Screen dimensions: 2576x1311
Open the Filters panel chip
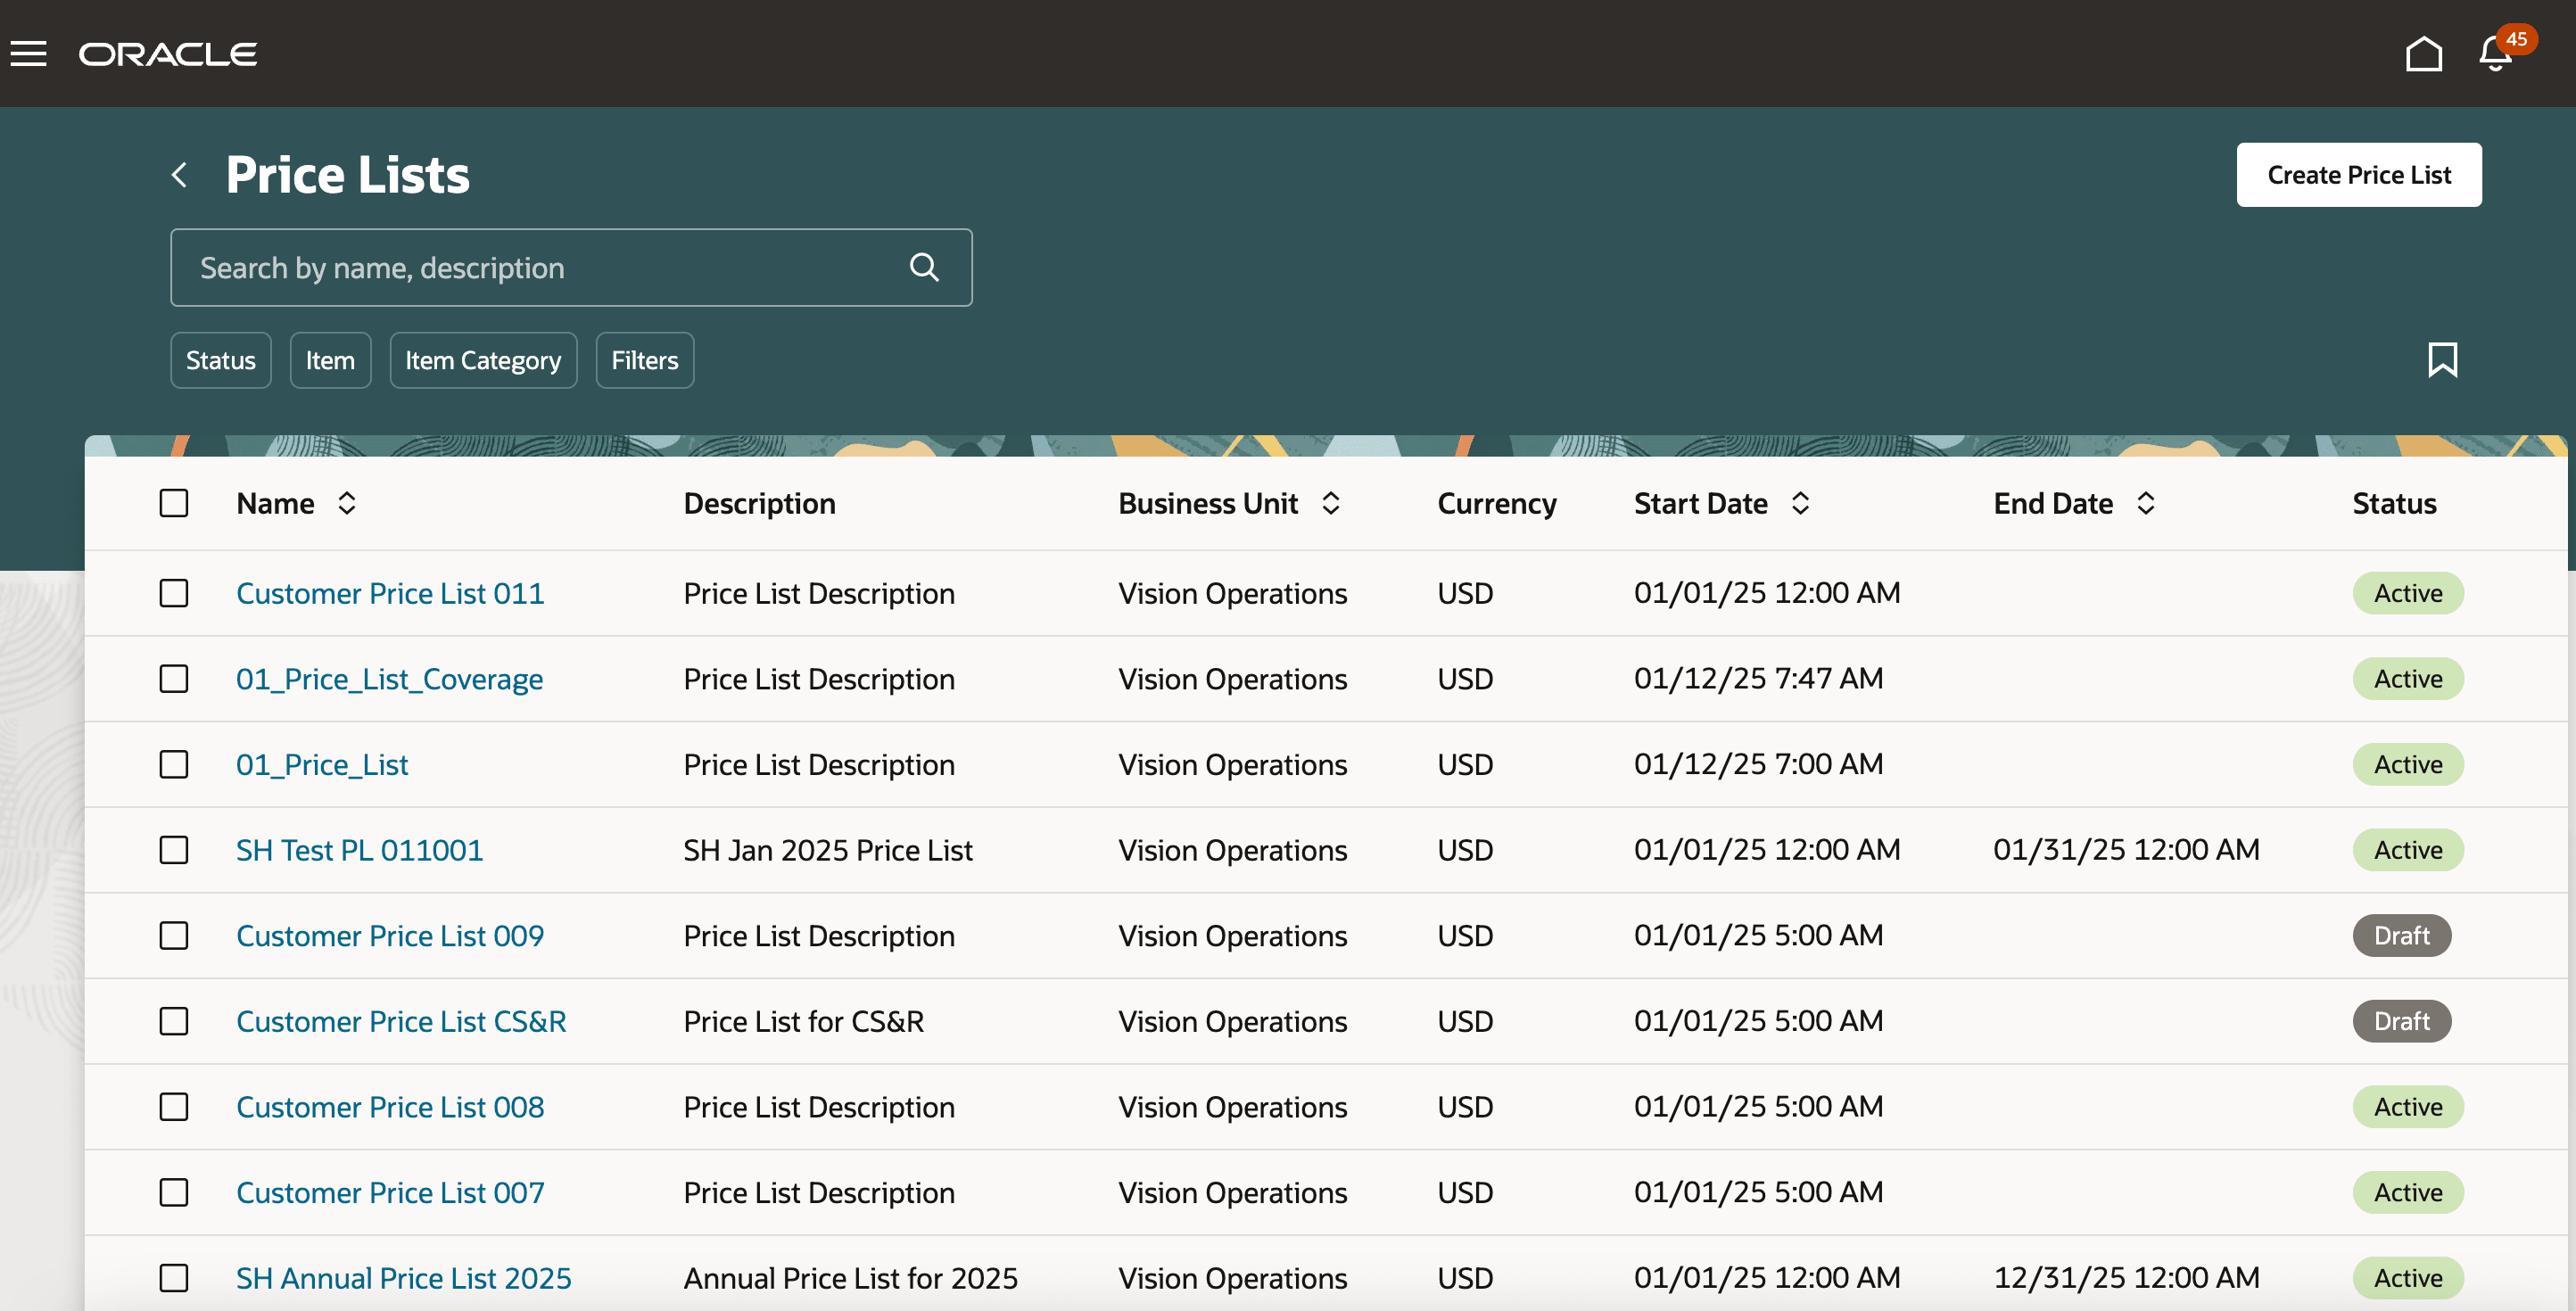645,360
